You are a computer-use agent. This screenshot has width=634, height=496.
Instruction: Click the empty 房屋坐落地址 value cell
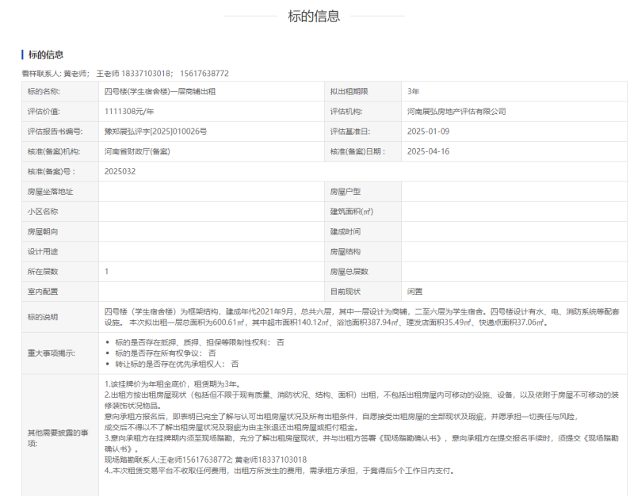coord(210,192)
